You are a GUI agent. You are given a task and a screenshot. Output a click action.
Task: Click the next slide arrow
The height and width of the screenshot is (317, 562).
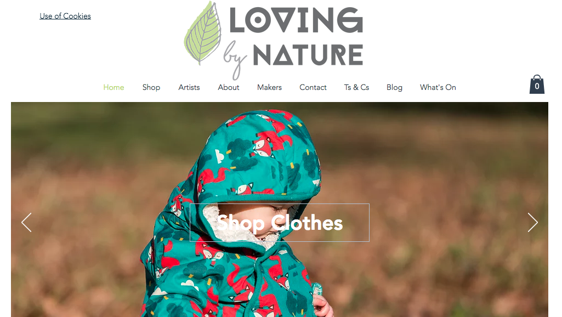pyautogui.click(x=532, y=222)
